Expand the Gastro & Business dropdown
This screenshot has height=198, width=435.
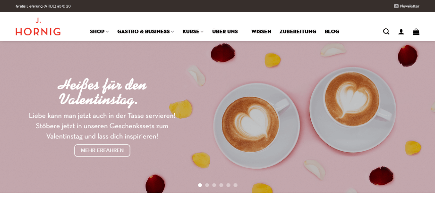(145, 32)
